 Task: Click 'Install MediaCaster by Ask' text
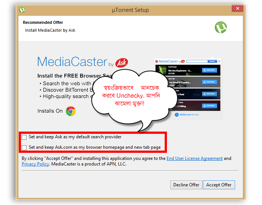click(x=50, y=30)
